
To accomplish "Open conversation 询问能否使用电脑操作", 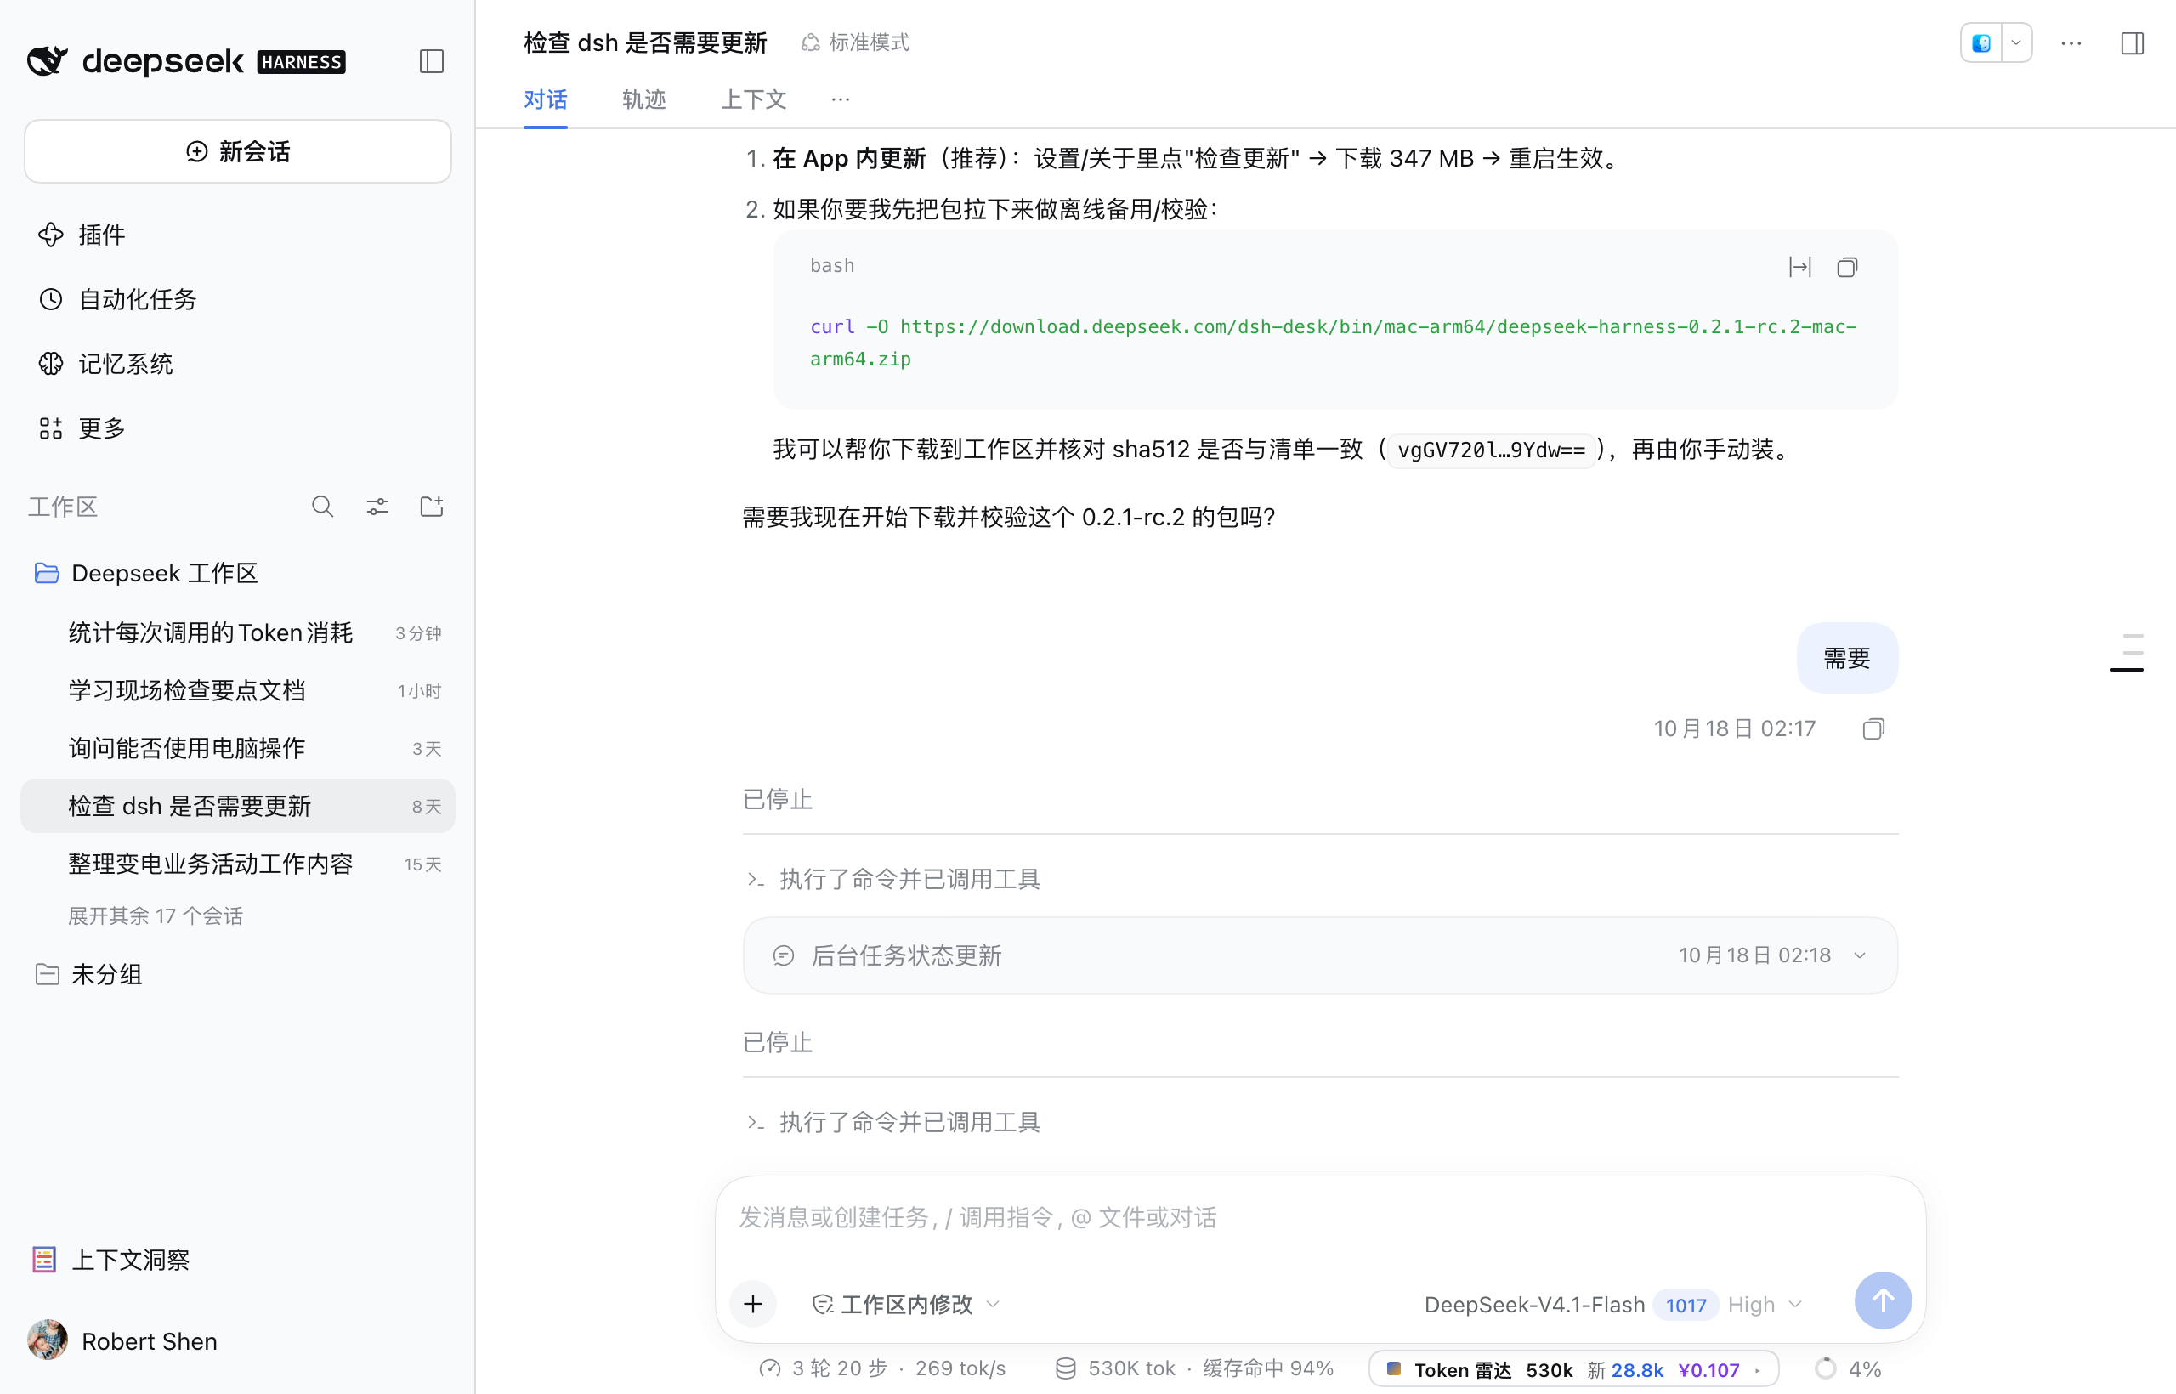I will tap(237, 749).
